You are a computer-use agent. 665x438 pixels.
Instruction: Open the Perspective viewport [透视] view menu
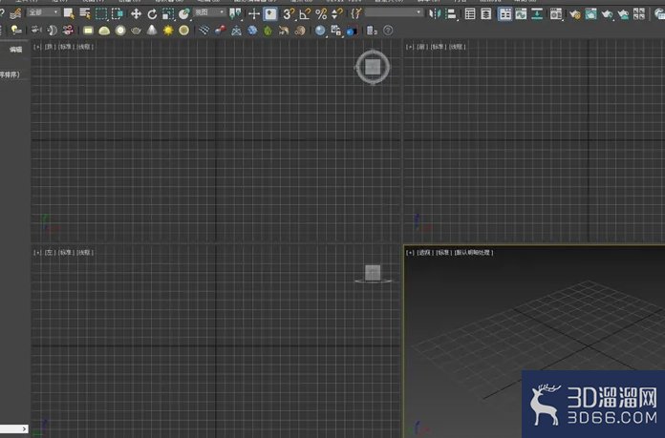(x=424, y=253)
